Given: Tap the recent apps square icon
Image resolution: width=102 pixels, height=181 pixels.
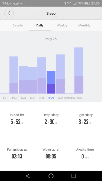Looking at the screenshot, I should (74, 176).
